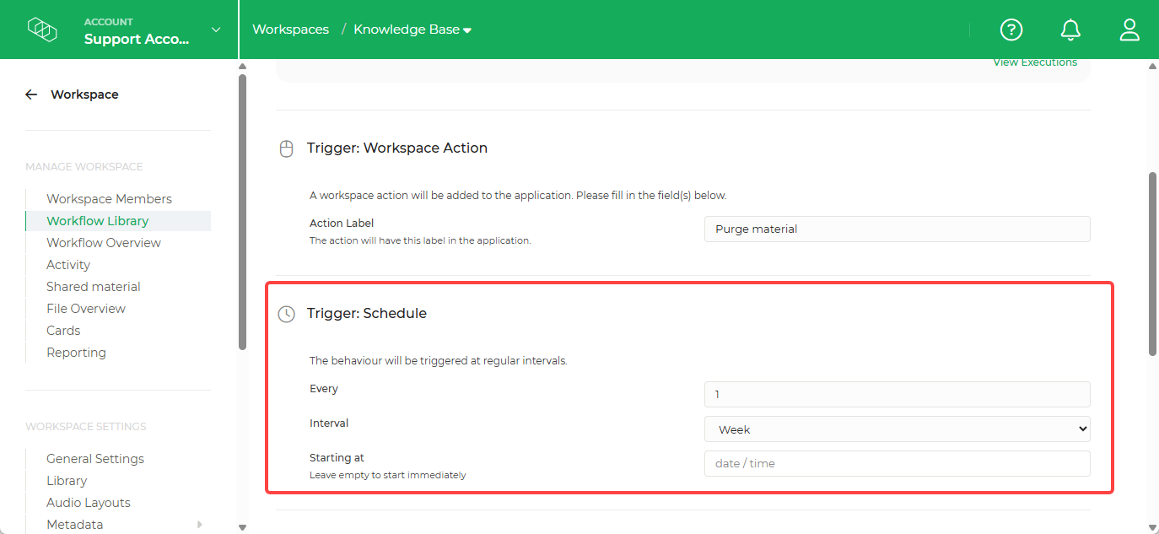This screenshot has width=1159, height=534.
Task: Click the Trigger: Schedule heading
Action: [367, 313]
